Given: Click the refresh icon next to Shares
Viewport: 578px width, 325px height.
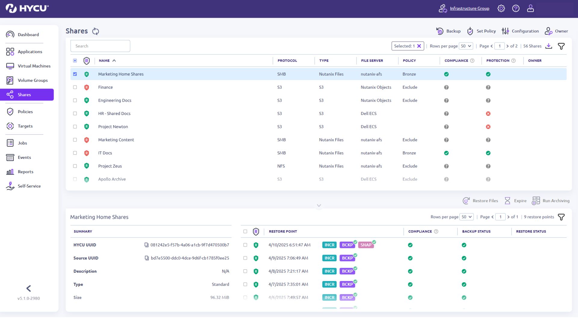Looking at the screenshot, I should [x=95, y=31].
